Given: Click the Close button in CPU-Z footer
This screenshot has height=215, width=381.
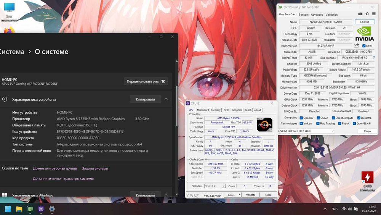Looking at the screenshot, I should click(x=268, y=195).
